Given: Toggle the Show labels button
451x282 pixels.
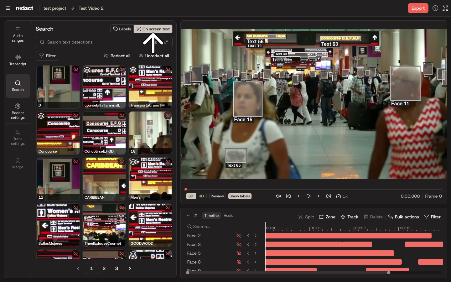Looking at the screenshot, I should 240,196.
